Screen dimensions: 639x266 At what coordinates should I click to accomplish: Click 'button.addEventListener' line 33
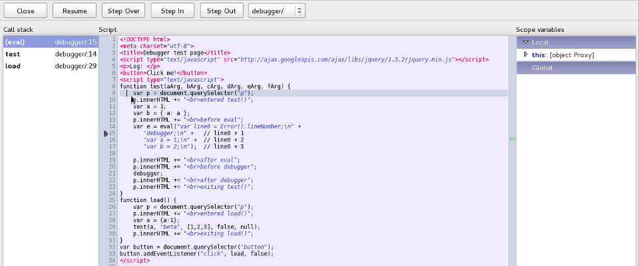click(x=197, y=254)
